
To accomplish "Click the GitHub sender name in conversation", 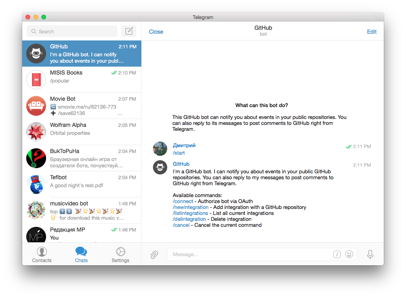I will tap(181, 164).
